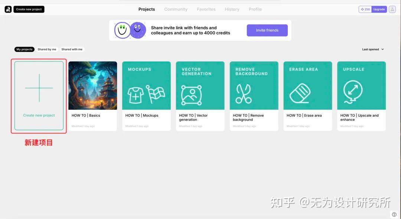Open the HOW TO Basics project thumbnail
Viewport: 401px width, 219px height.
tap(92, 85)
